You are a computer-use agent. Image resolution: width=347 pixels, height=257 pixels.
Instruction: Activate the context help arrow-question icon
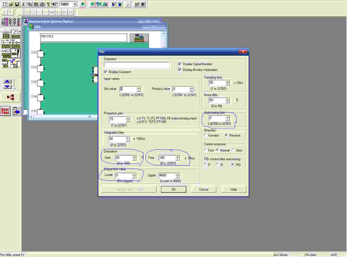pyautogui.click(x=54, y=4)
